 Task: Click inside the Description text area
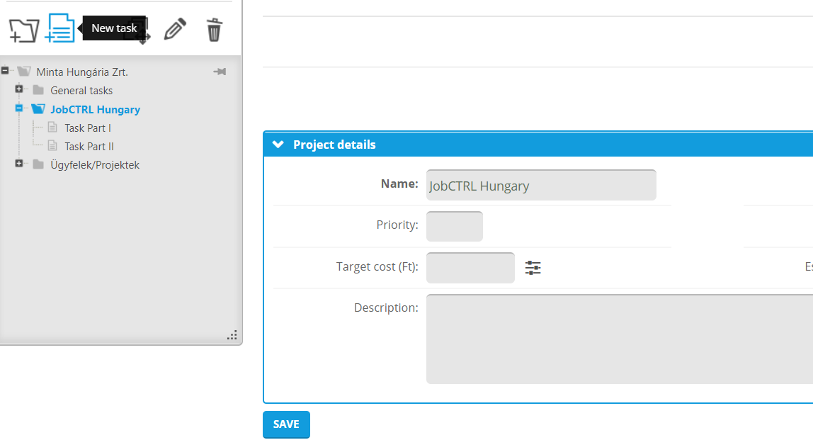[616, 339]
